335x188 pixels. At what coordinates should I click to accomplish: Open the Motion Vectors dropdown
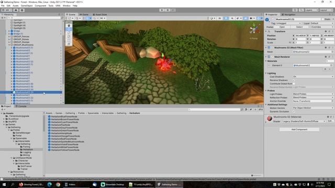pos(313,108)
